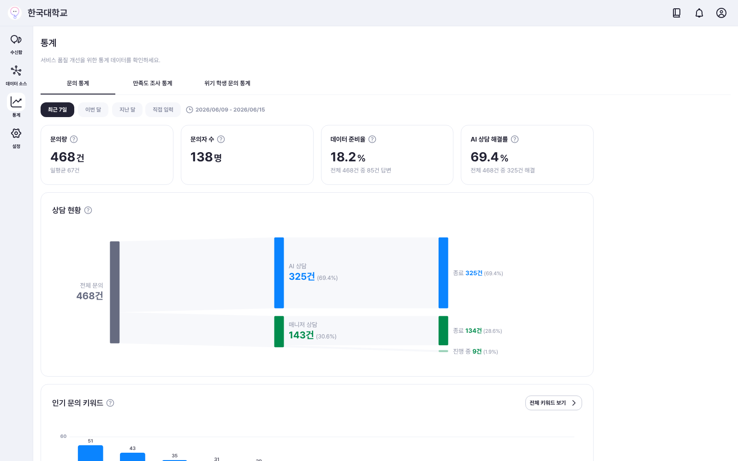
Task: Click the help icon next to 문의량
Action: point(74,139)
